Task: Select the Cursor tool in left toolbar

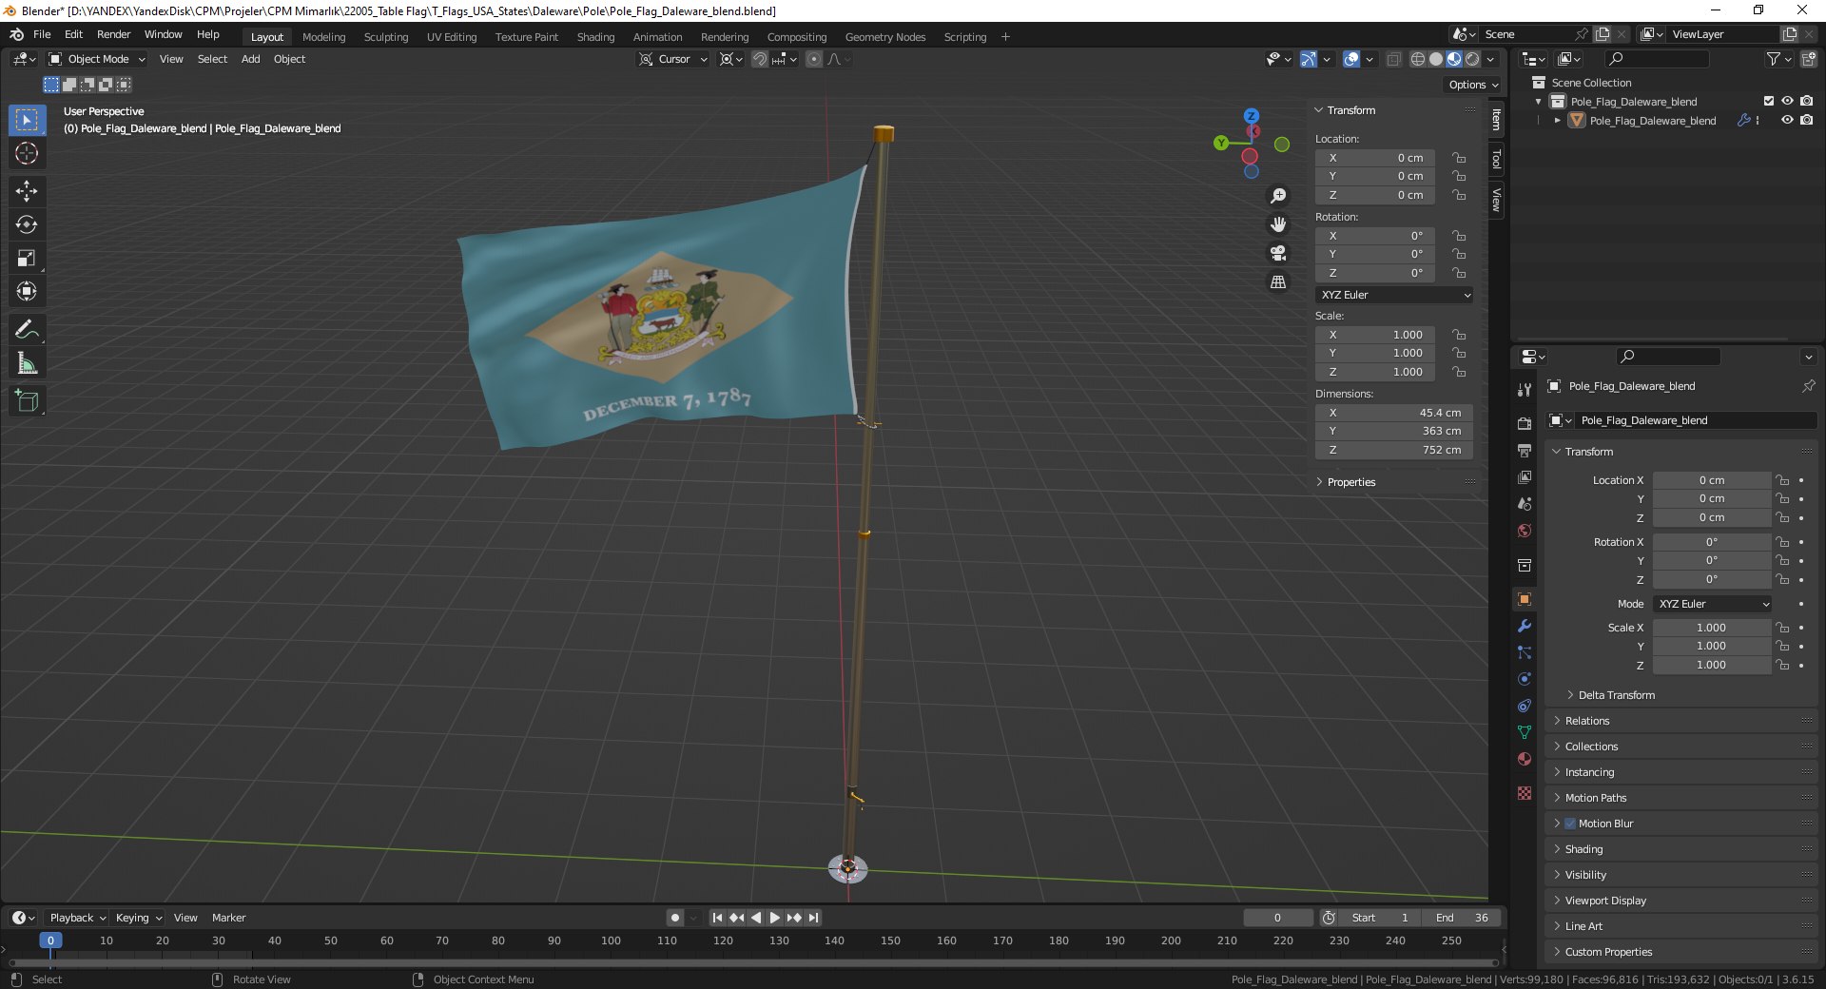Action: tap(27, 153)
